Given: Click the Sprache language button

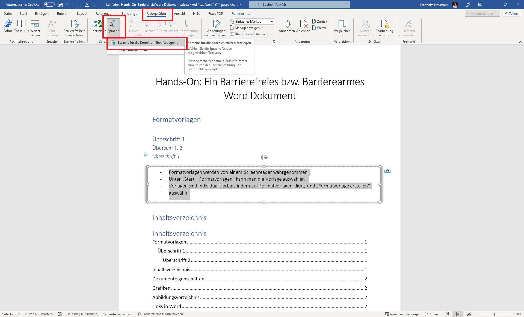Looking at the screenshot, I should [x=113, y=28].
